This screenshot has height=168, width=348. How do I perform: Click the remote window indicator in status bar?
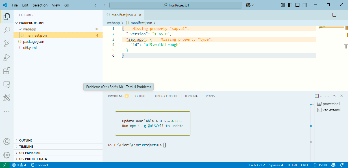click(x=5, y=165)
